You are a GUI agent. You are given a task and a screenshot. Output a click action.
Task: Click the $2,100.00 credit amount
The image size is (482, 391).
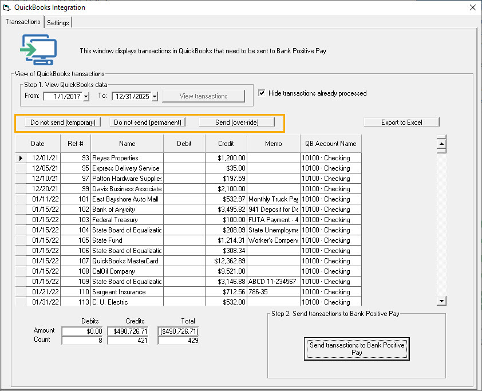click(x=226, y=189)
